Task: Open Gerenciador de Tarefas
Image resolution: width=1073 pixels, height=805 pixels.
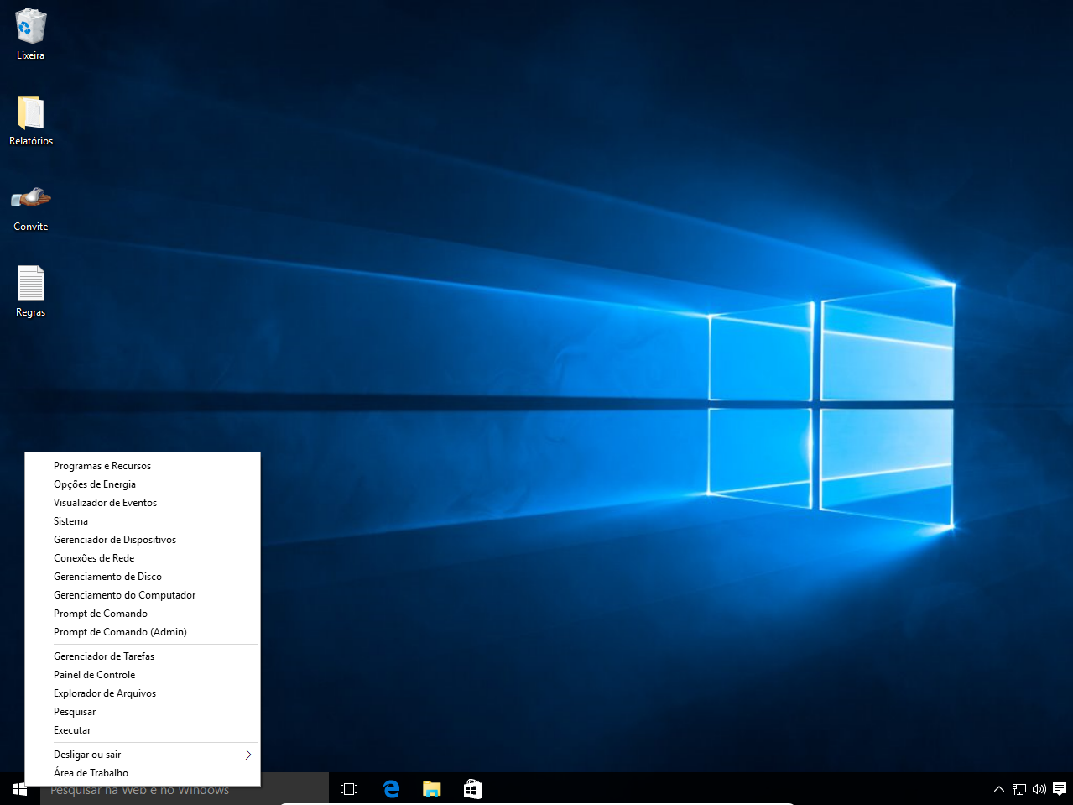Action: pyautogui.click(x=143, y=656)
